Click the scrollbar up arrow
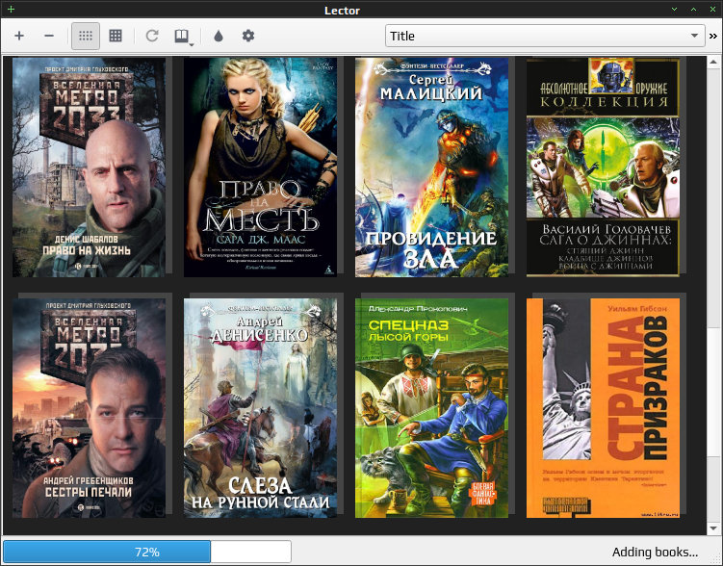The height and width of the screenshot is (566, 723). click(x=713, y=62)
